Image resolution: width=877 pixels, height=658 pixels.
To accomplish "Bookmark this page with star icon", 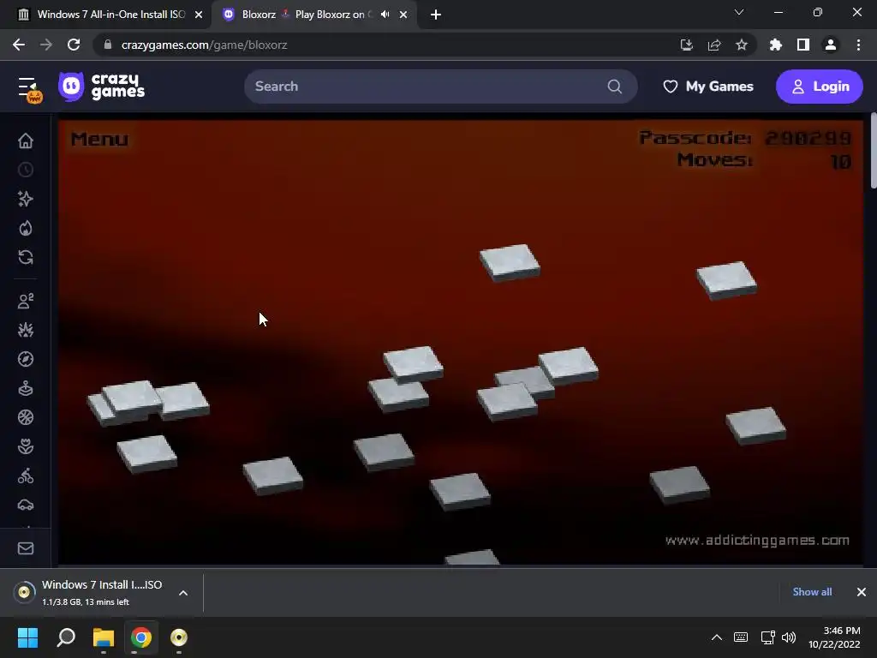I will (x=742, y=45).
